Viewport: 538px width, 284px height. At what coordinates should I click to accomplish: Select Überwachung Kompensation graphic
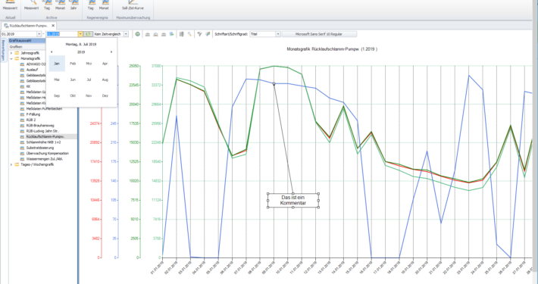(47, 153)
